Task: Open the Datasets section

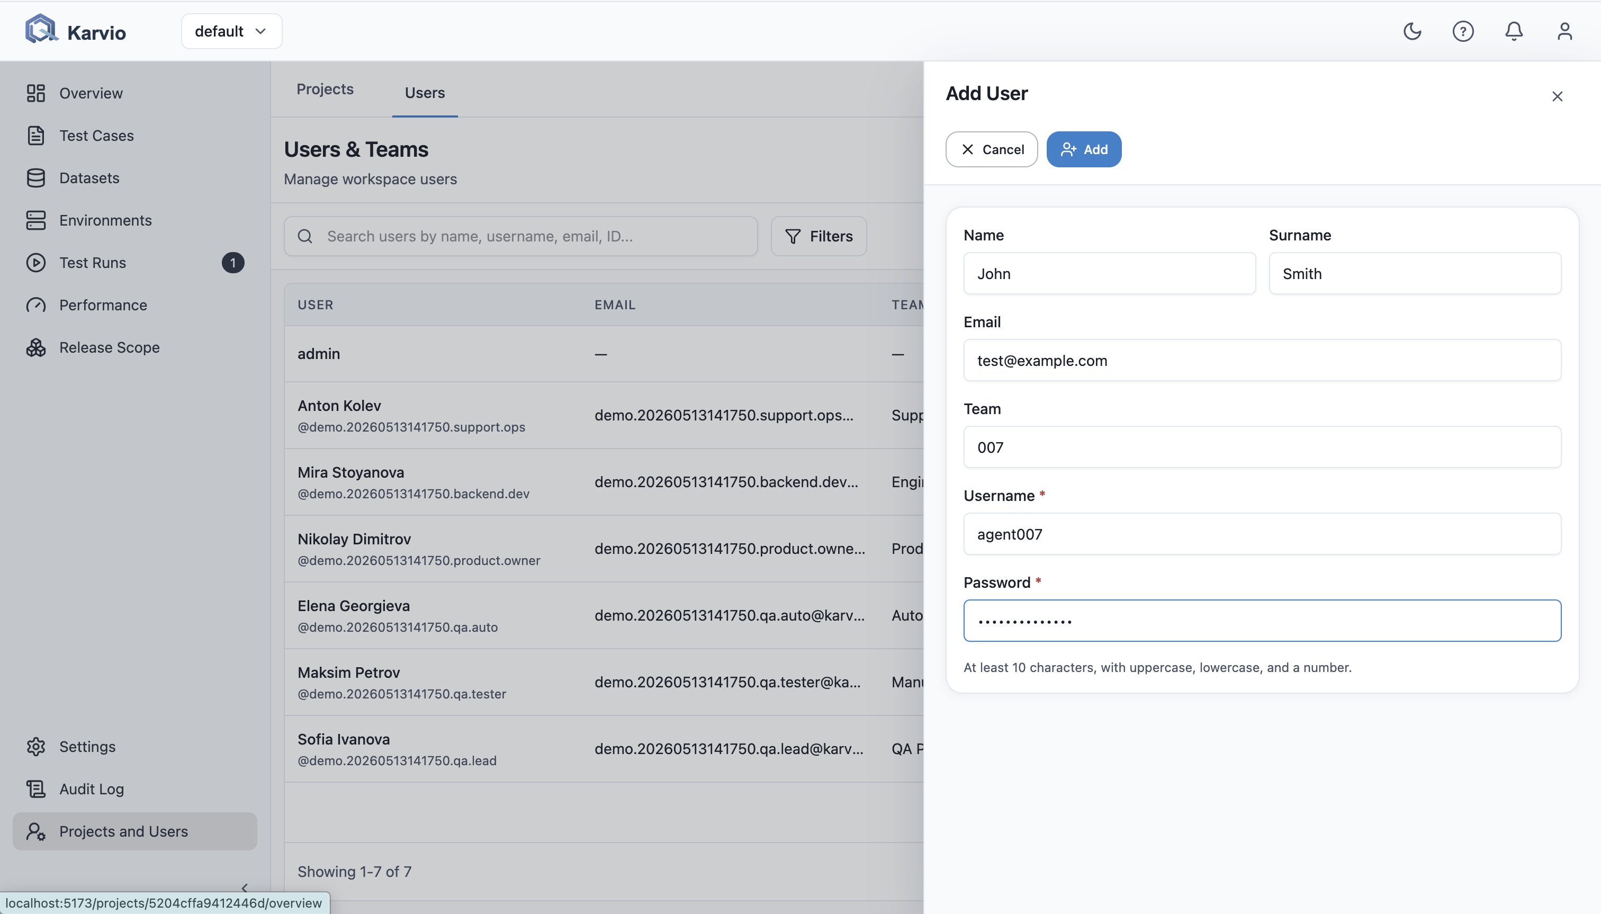Action: tap(135, 177)
